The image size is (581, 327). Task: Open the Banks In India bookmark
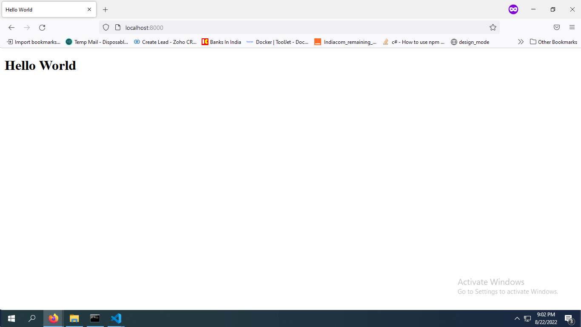[221, 42]
